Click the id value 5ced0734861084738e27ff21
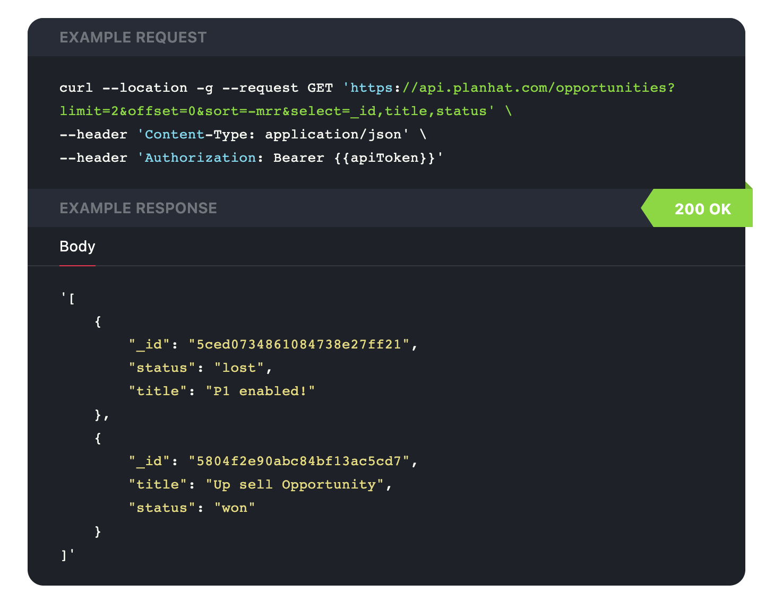The image size is (774, 610). (x=299, y=345)
